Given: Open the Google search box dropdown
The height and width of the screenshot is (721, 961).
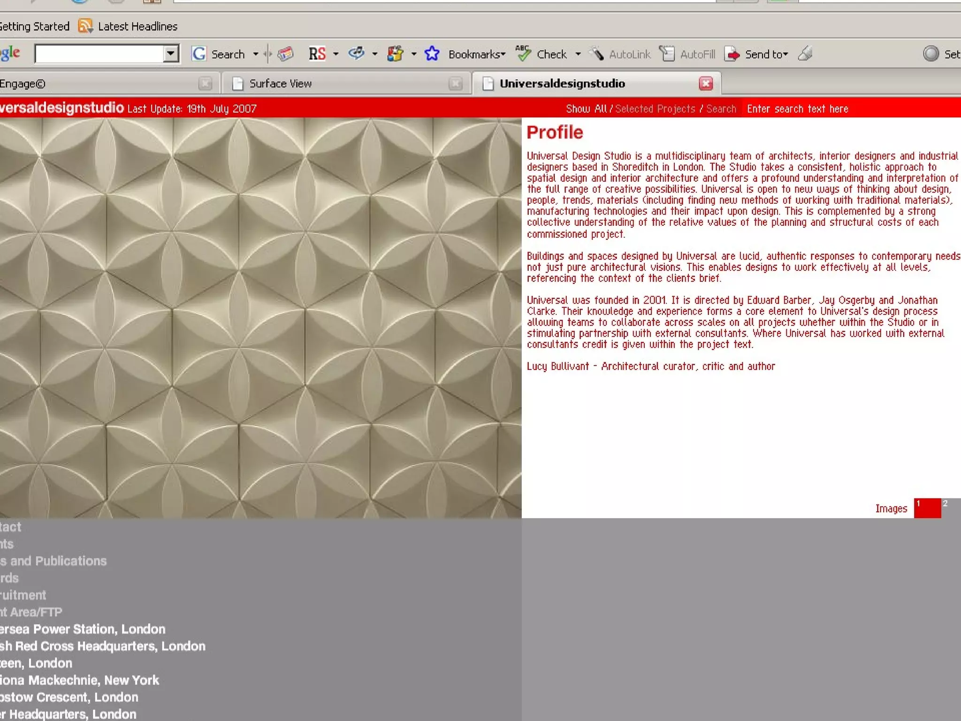Looking at the screenshot, I should coord(171,54).
